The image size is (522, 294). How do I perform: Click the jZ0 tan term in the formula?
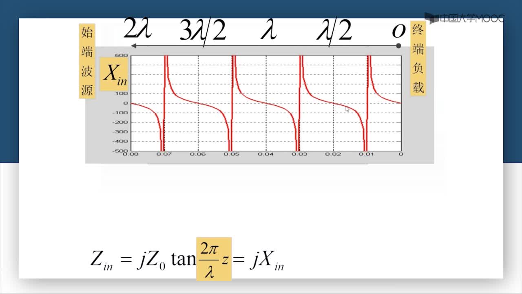tap(166, 260)
